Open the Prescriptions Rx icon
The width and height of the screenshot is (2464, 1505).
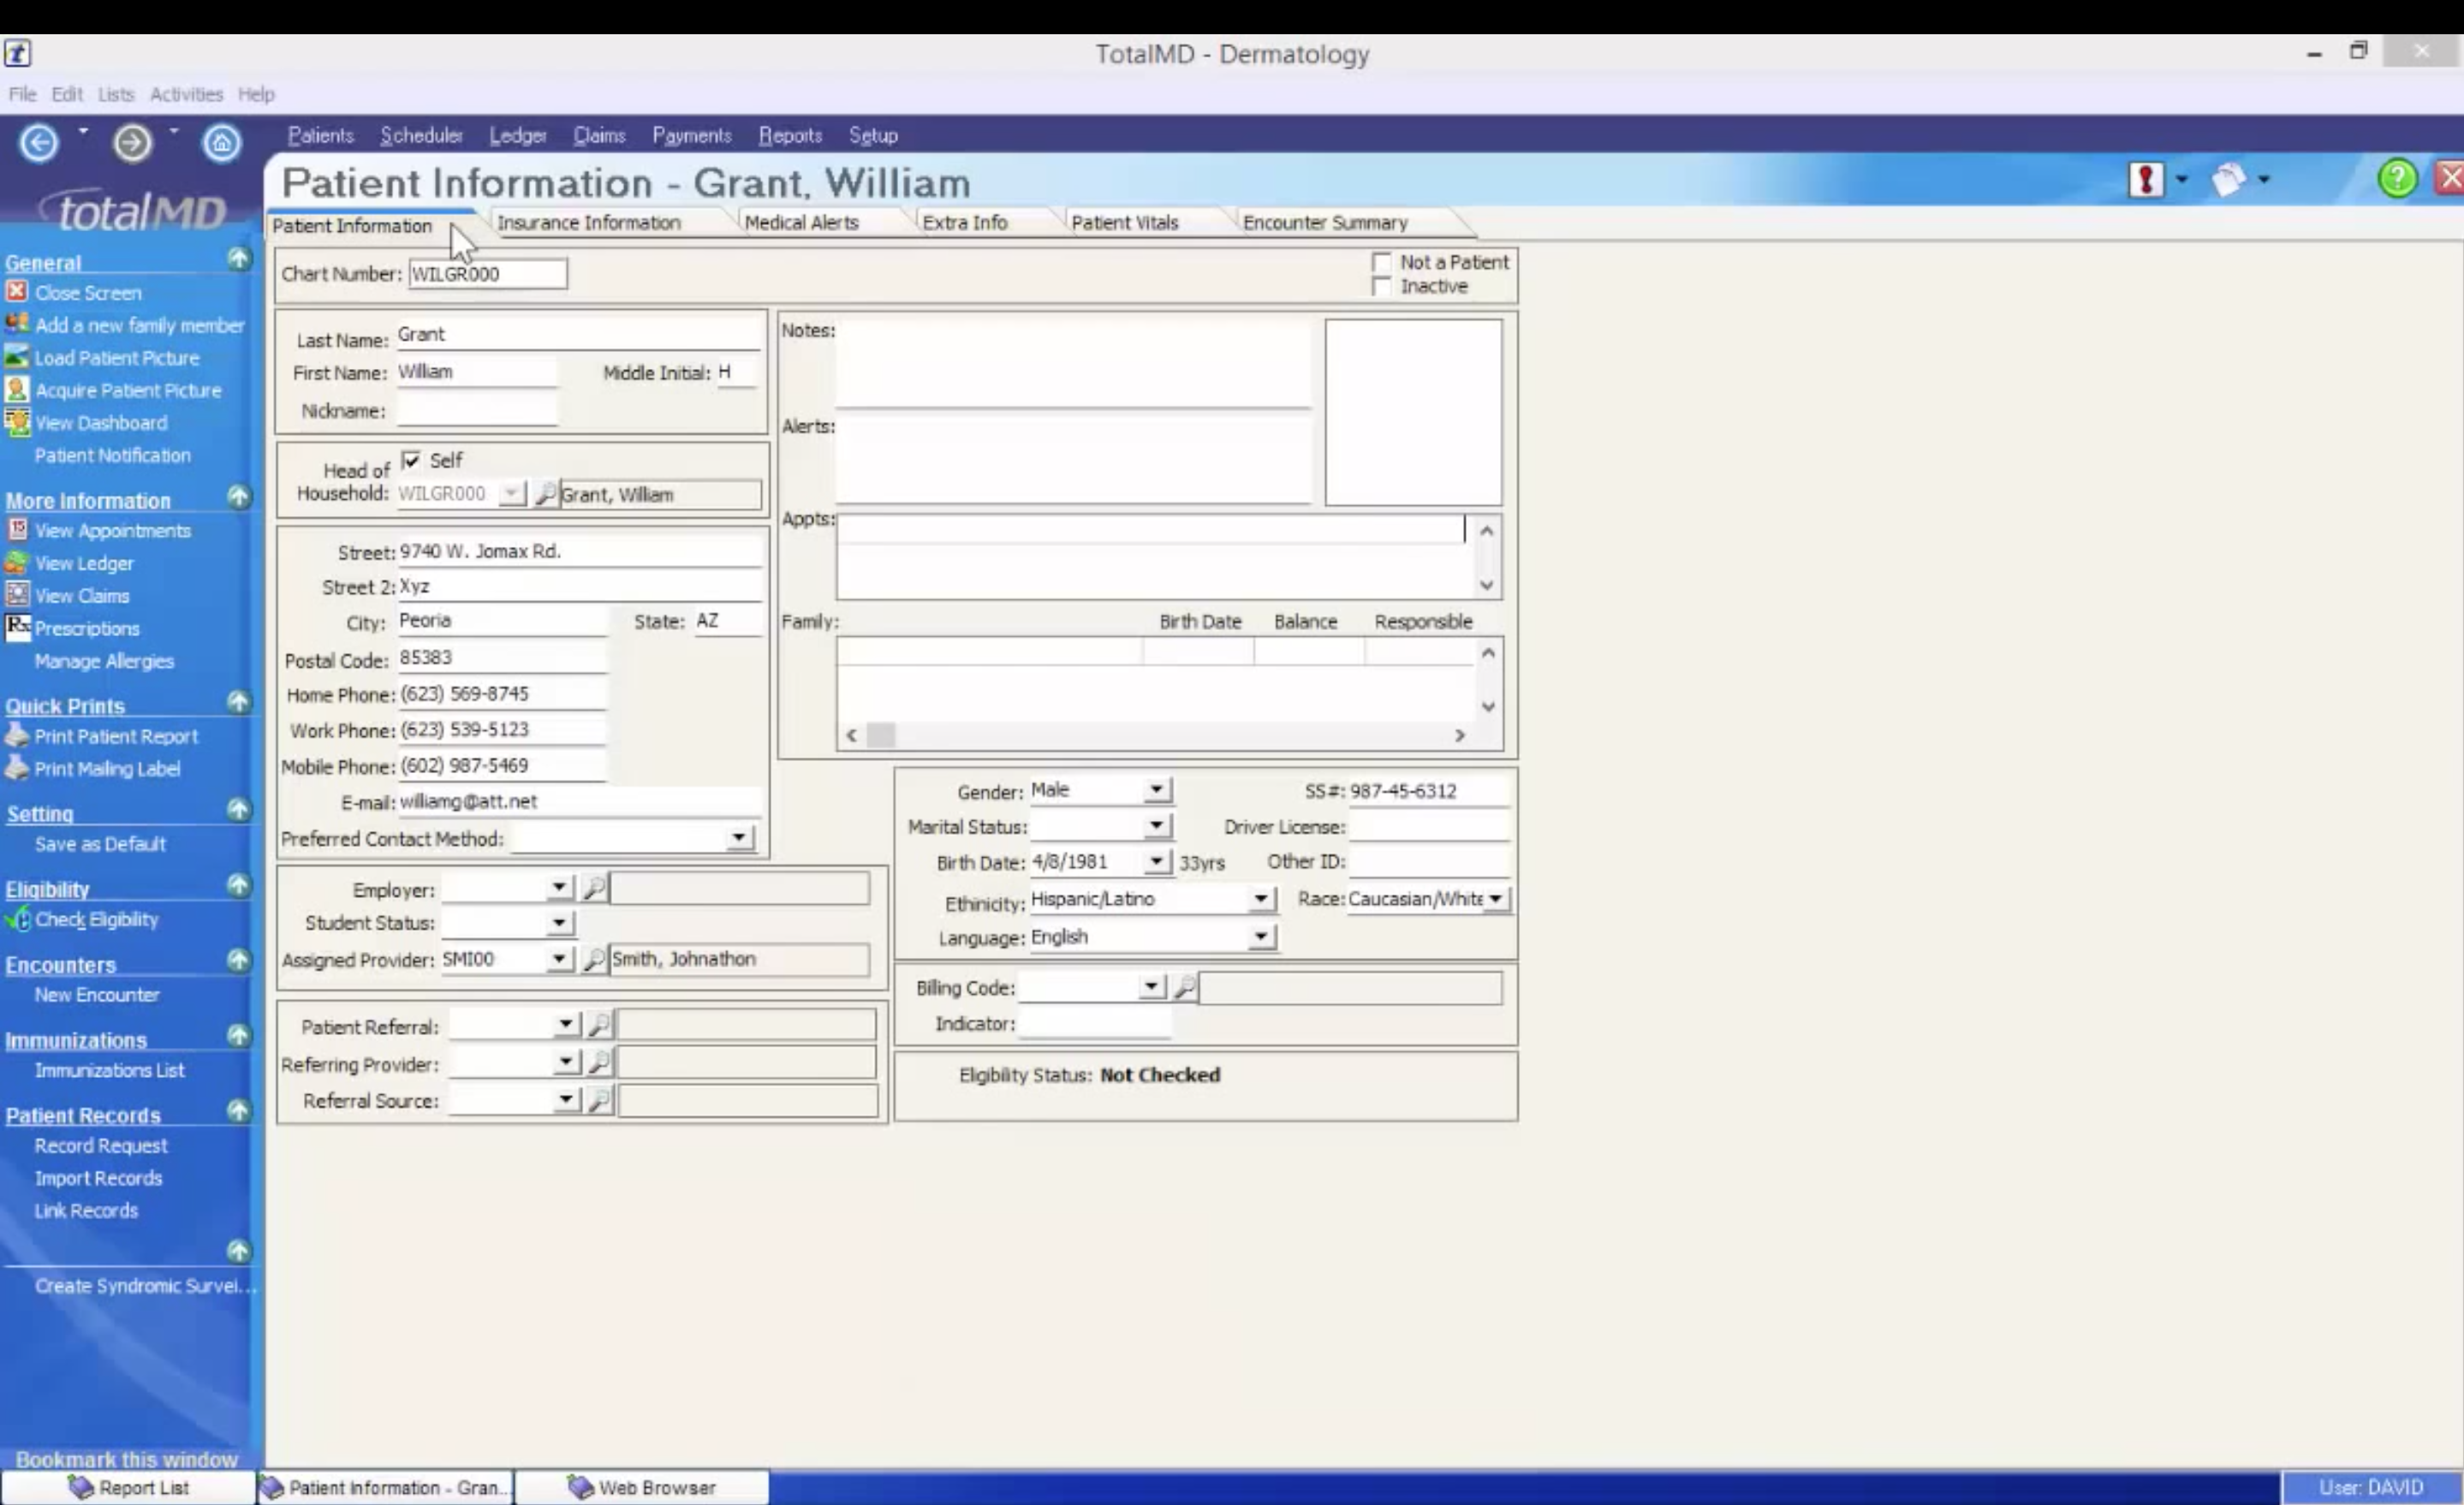pyautogui.click(x=17, y=628)
